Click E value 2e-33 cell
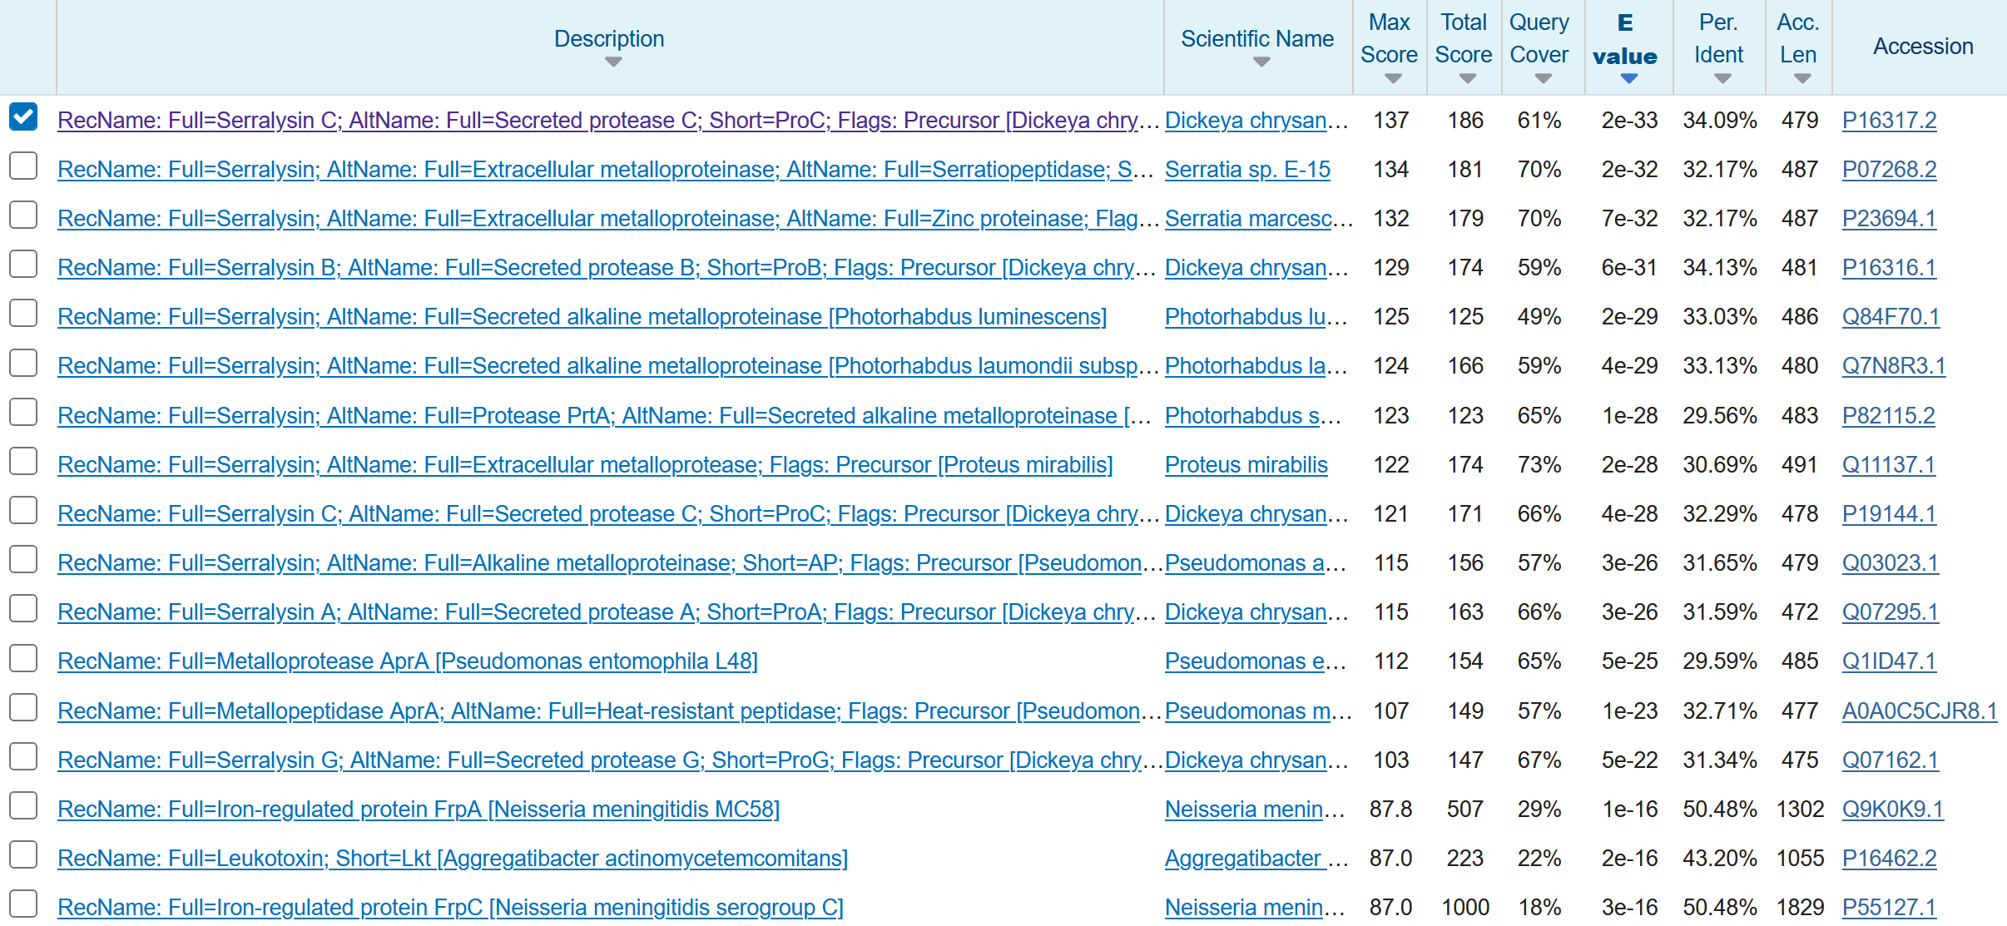Viewport: 2007px width, 926px height. [1629, 121]
